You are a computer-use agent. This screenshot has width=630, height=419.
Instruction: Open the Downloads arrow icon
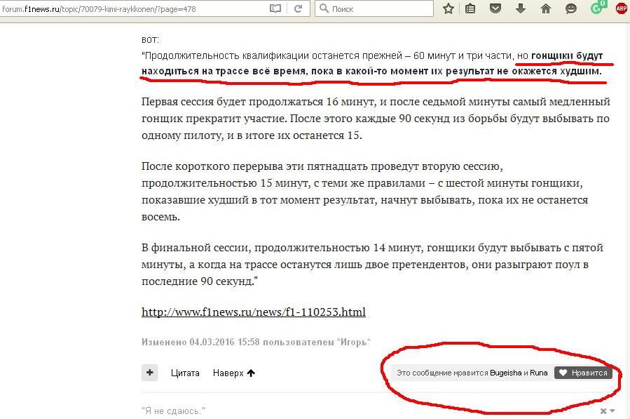(521, 8)
